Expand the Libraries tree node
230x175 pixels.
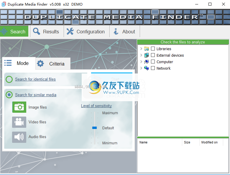(x=141, y=49)
